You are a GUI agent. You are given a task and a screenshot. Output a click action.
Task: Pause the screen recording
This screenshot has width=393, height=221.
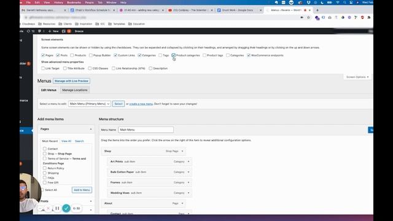(57, 208)
